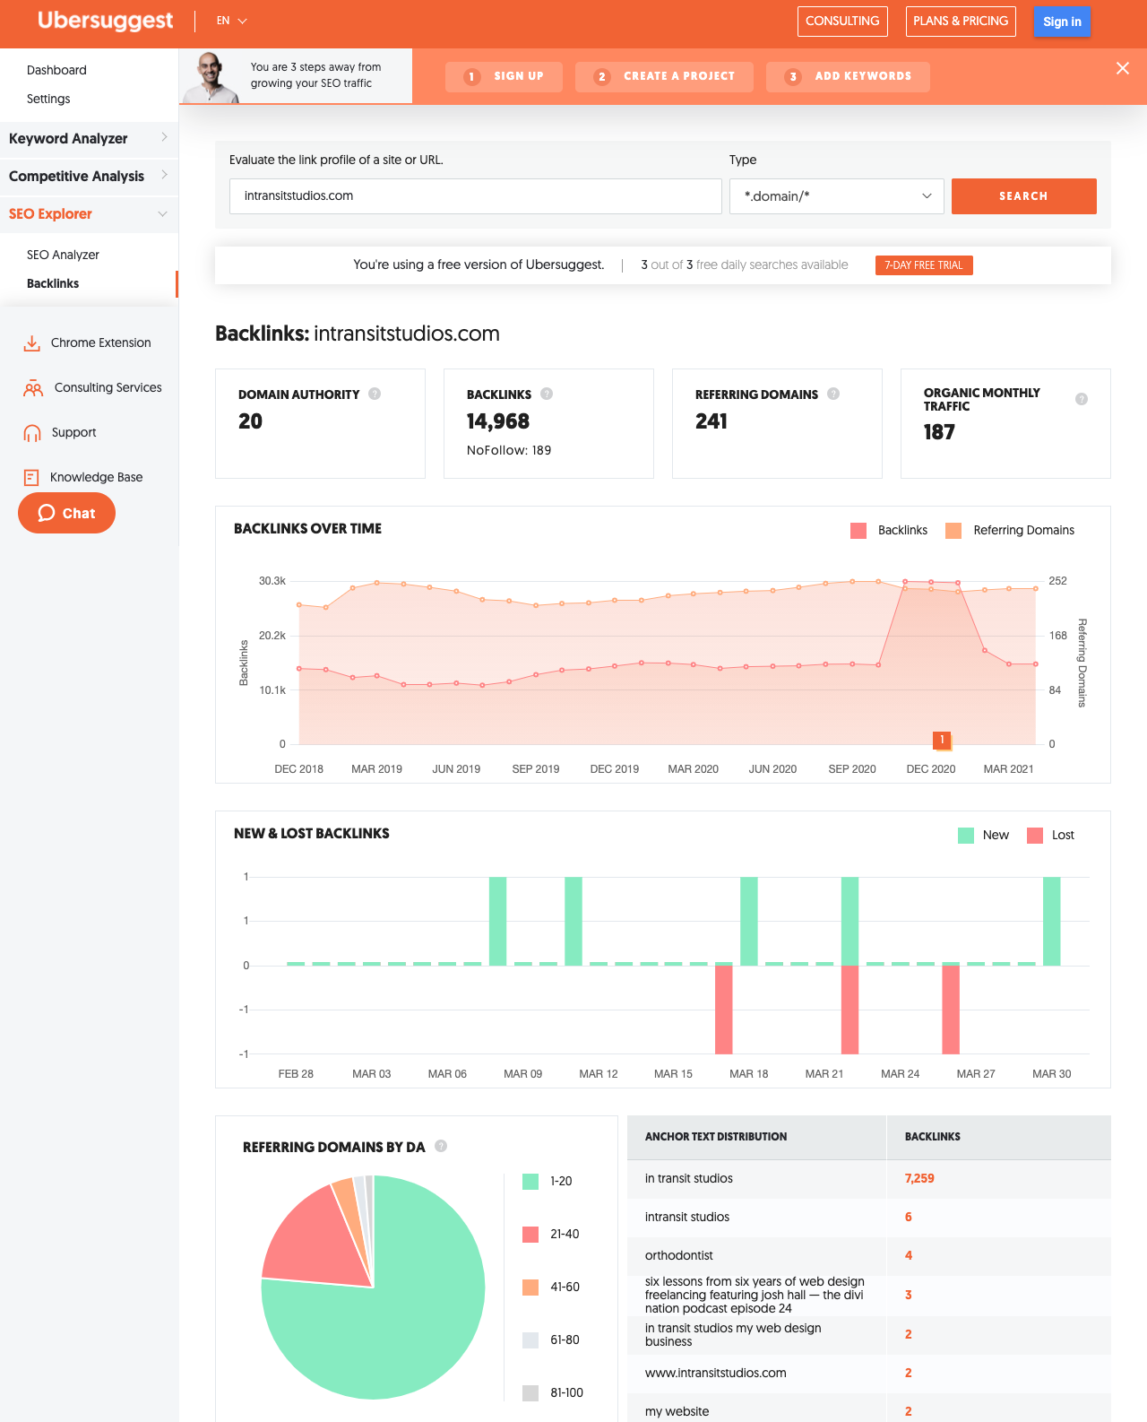The image size is (1147, 1422).
Task: Click the URL input field
Action: (x=476, y=196)
